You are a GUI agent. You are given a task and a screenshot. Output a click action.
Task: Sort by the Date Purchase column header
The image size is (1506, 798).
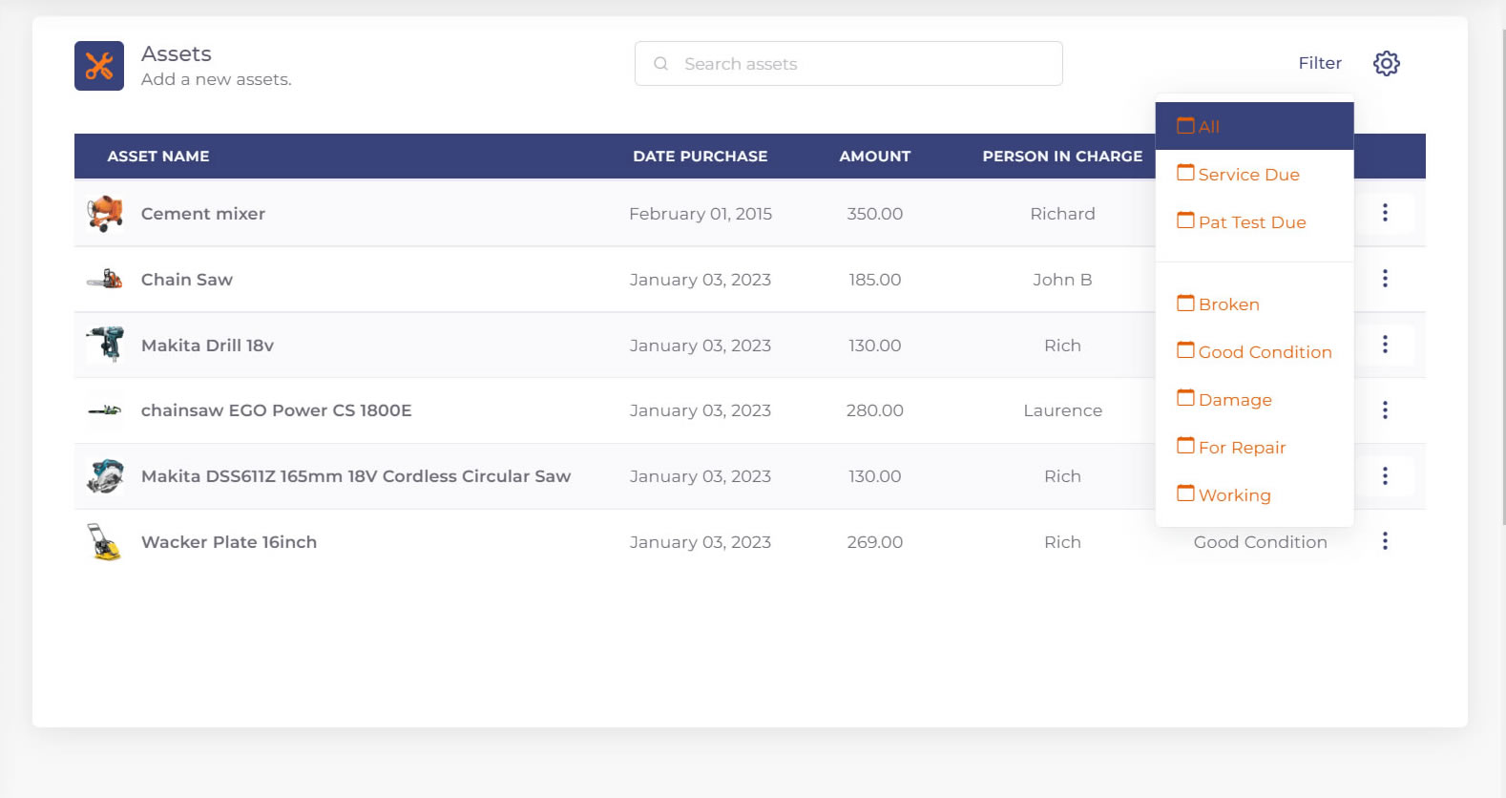coord(700,156)
